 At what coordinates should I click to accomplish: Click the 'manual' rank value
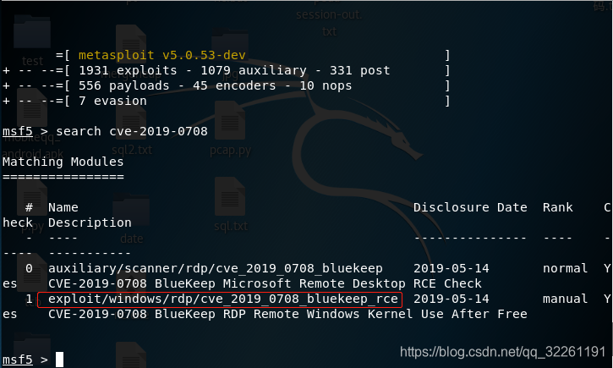pos(566,299)
